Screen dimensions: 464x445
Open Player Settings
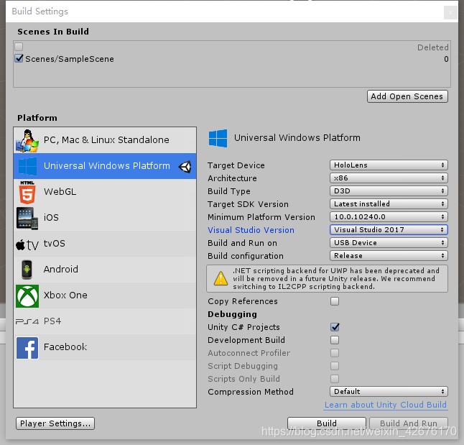(55, 423)
